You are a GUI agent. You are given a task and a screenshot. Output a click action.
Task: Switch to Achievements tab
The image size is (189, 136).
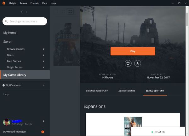click(127, 91)
